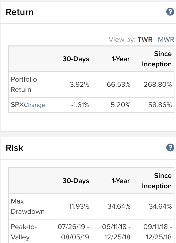This screenshot has width=176, height=243.
Task: Click Return table Since Inception header
Action: 157,59
